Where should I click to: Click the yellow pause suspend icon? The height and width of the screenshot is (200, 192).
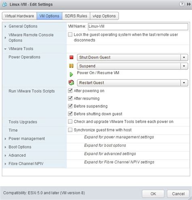pyautogui.click(x=71, y=66)
